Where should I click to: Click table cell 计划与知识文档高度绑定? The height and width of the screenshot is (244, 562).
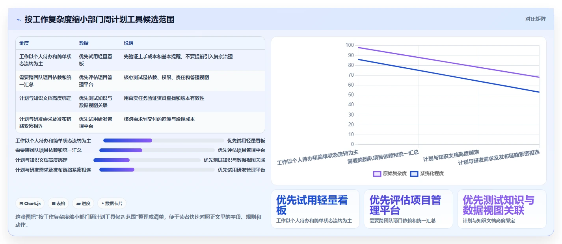(45, 102)
